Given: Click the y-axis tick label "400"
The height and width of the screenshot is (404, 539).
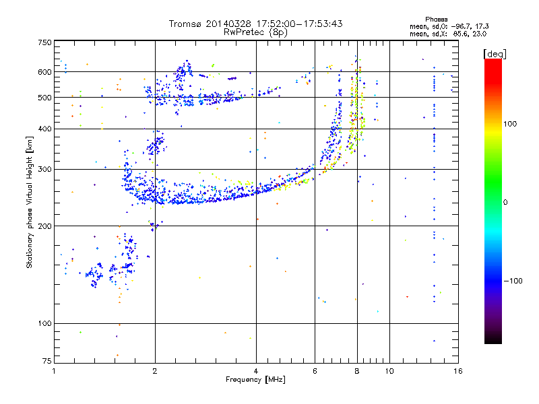Looking at the screenshot, I should tap(44, 129).
